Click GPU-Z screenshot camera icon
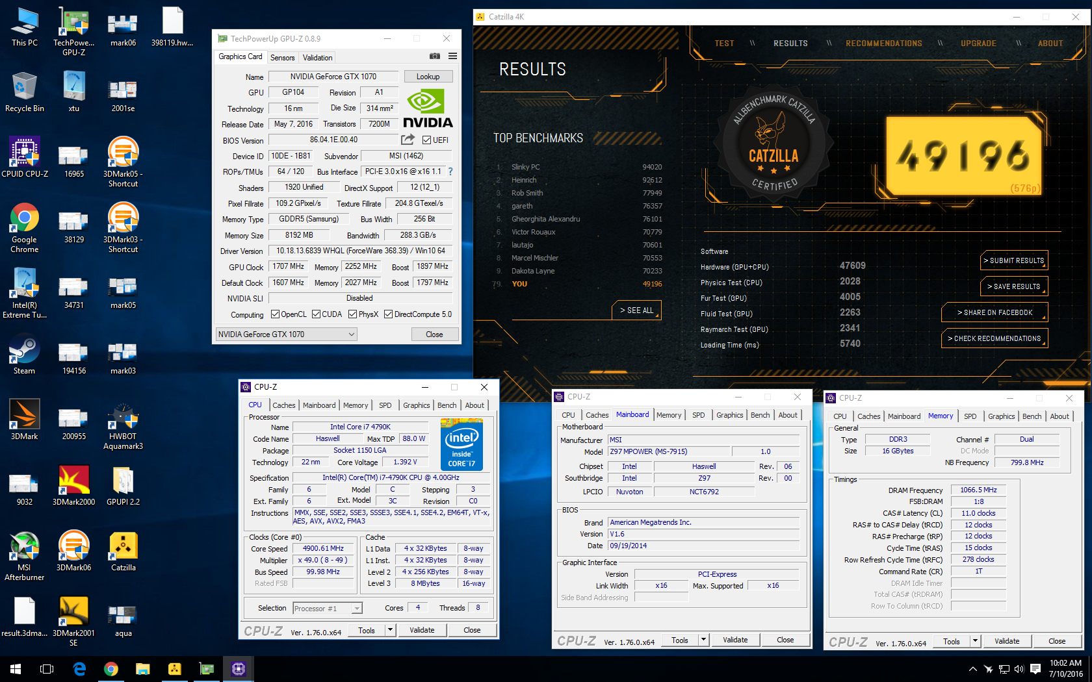 (x=435, y=57)
